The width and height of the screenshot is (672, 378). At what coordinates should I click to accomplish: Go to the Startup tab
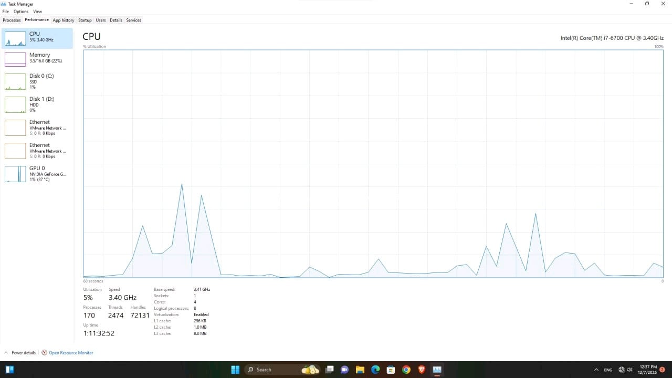[x=85, y=20]
